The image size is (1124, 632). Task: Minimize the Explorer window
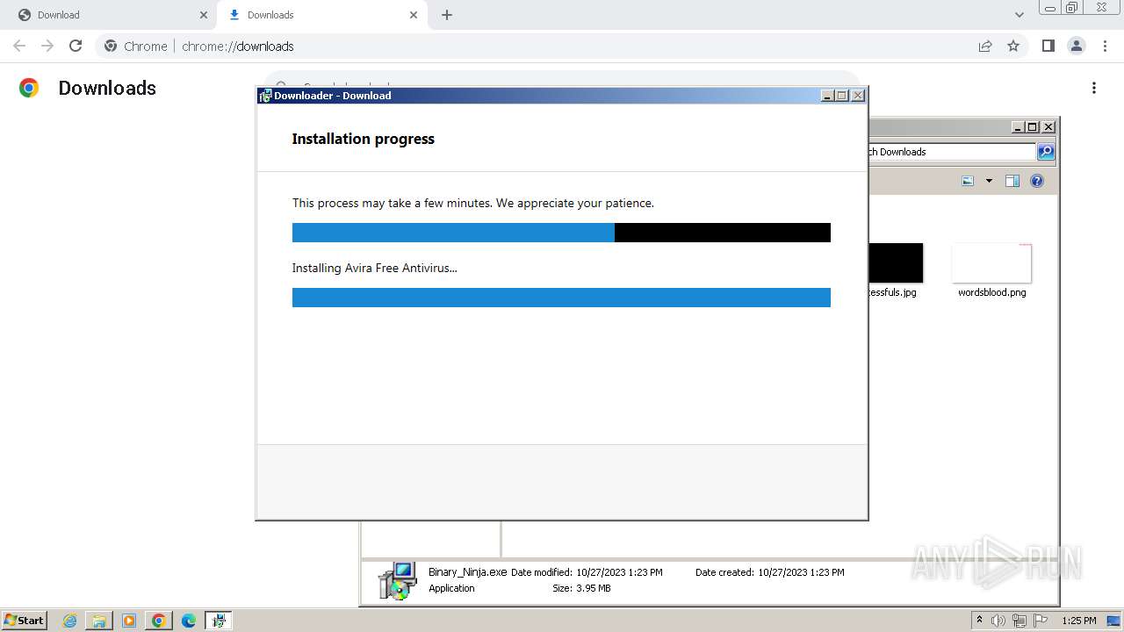coord(1017,127)
